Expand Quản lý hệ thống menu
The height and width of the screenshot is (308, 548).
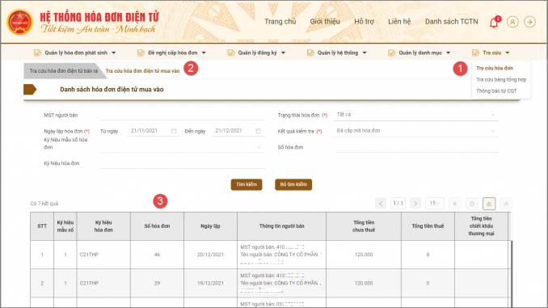pos(365,53)
